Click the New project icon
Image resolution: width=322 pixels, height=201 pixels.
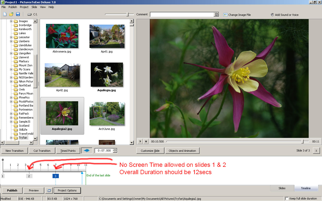[x=5, y=14]
